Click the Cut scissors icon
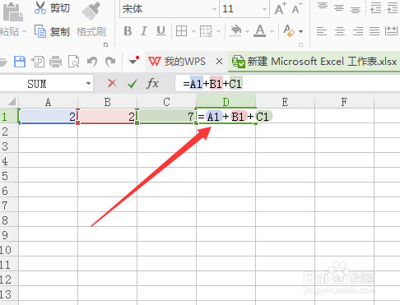Viewport: 400px width, 305px height. pos(40,7)
